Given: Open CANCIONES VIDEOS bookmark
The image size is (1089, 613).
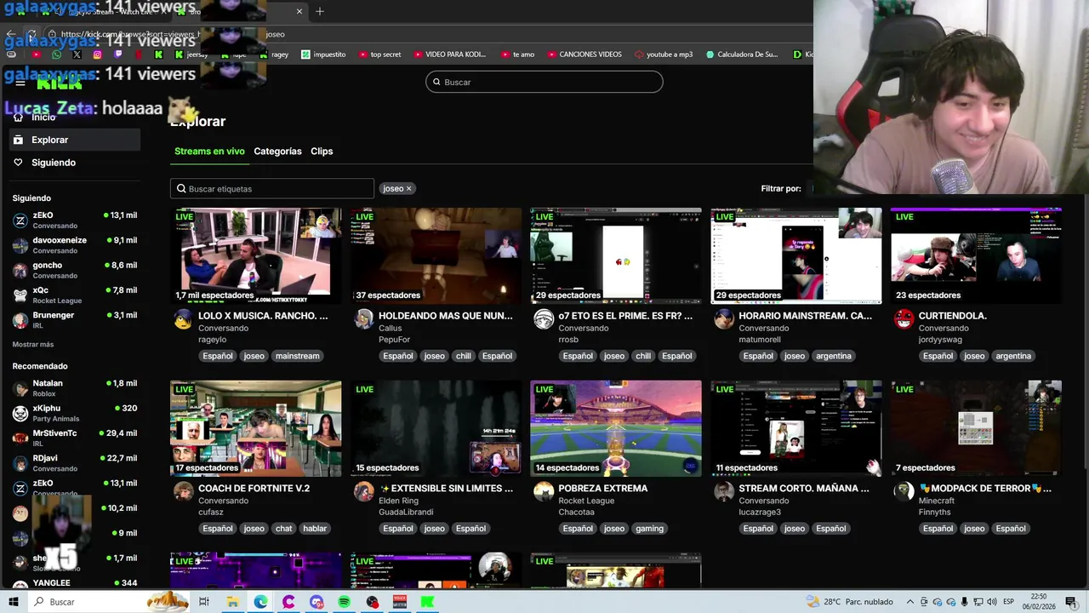Looking at the screenshot, I should pyautogui.click(x=584, y=54).
